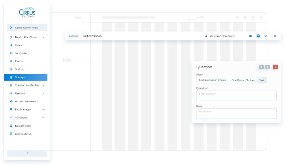
Task: Click the Leave Admin Area button
Action: pos(27,27)
